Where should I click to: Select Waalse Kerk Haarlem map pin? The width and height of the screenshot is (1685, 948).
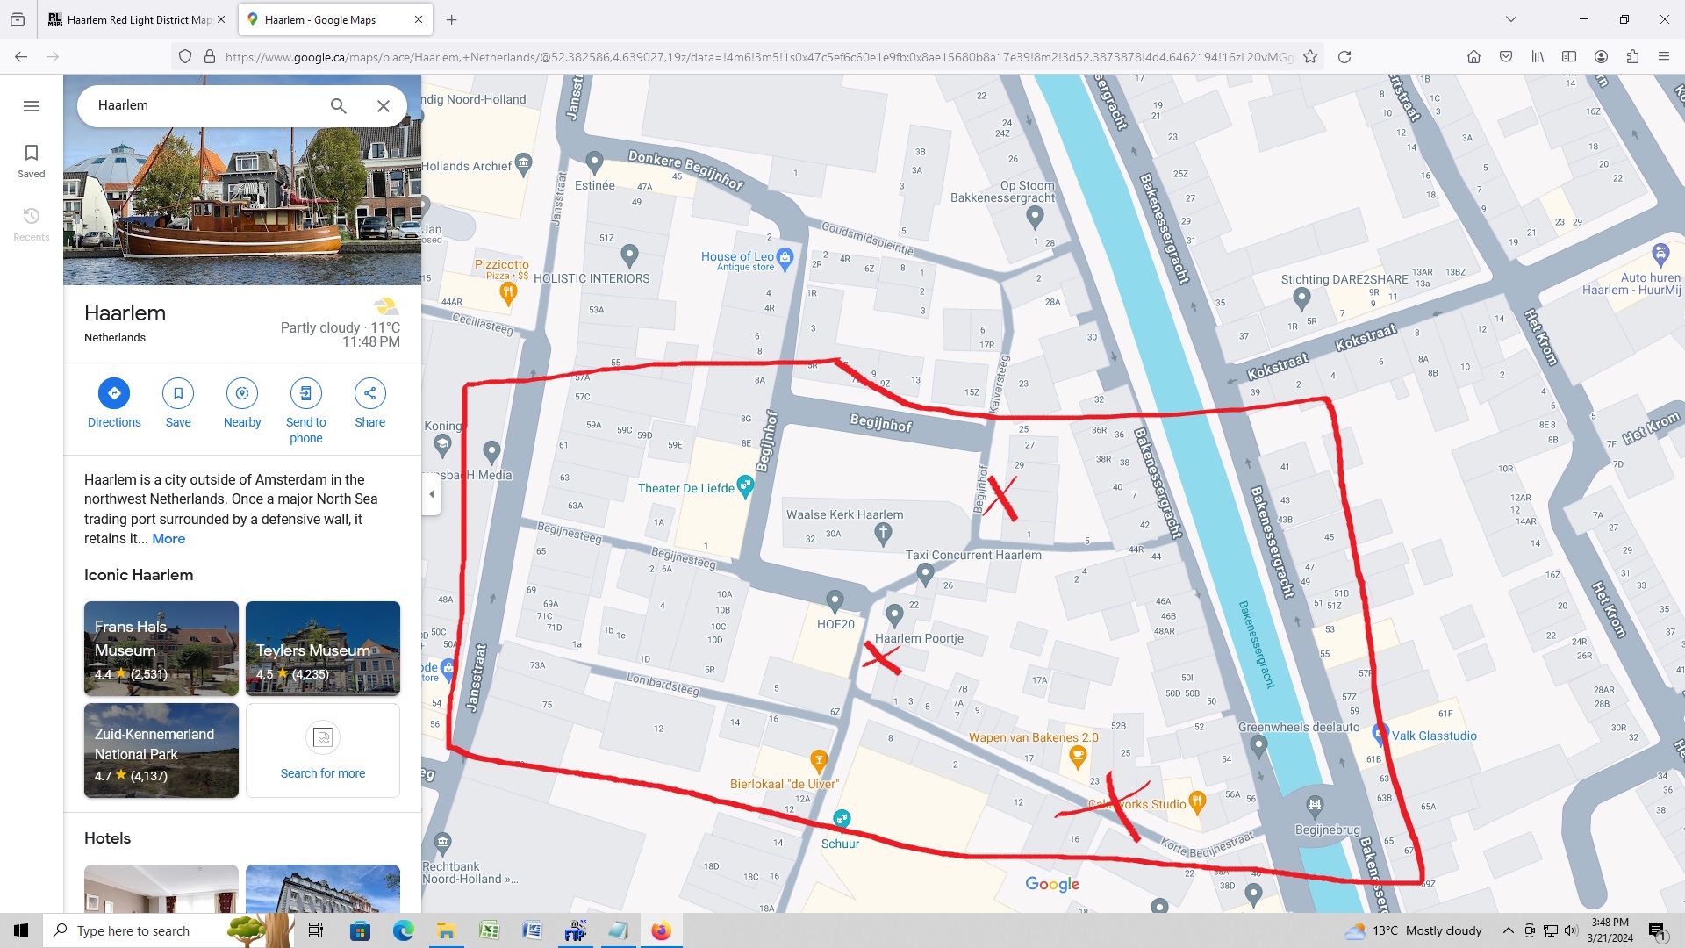(883, 533)
